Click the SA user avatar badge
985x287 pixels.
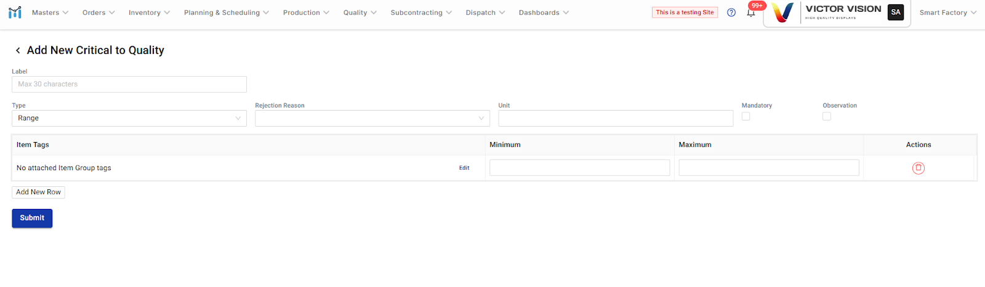click(x=896, y=12)
